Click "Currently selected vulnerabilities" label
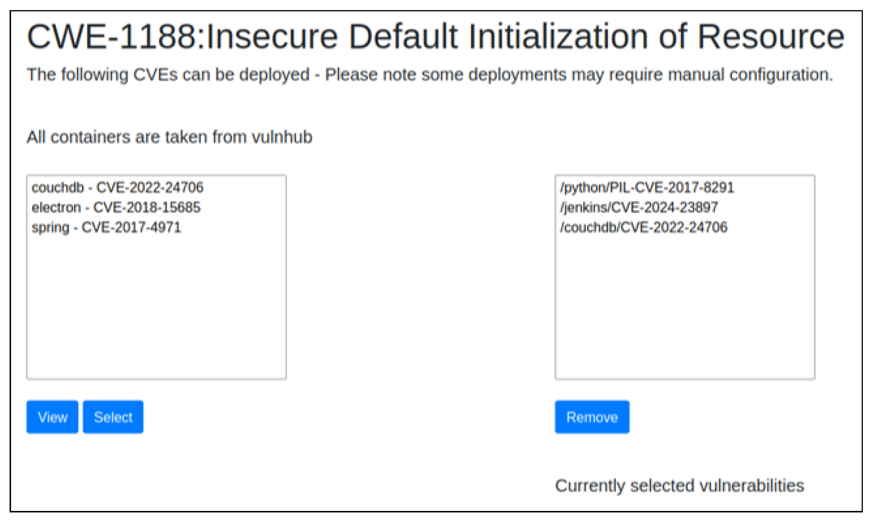 [x=679, y=486]
